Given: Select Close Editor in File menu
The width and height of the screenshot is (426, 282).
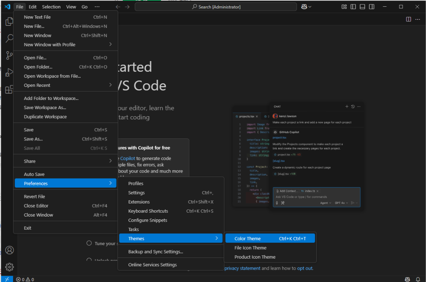Looking at the screenshot, I should coord(66,206).
